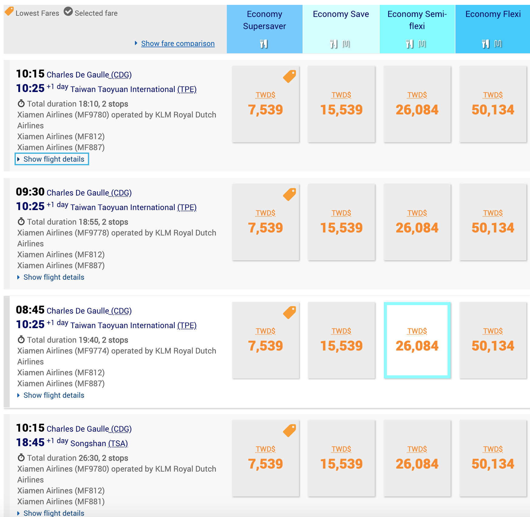Click the Lowest Fares orange tag legend icon
Viewport: 530px width, 517px height.
9,12
